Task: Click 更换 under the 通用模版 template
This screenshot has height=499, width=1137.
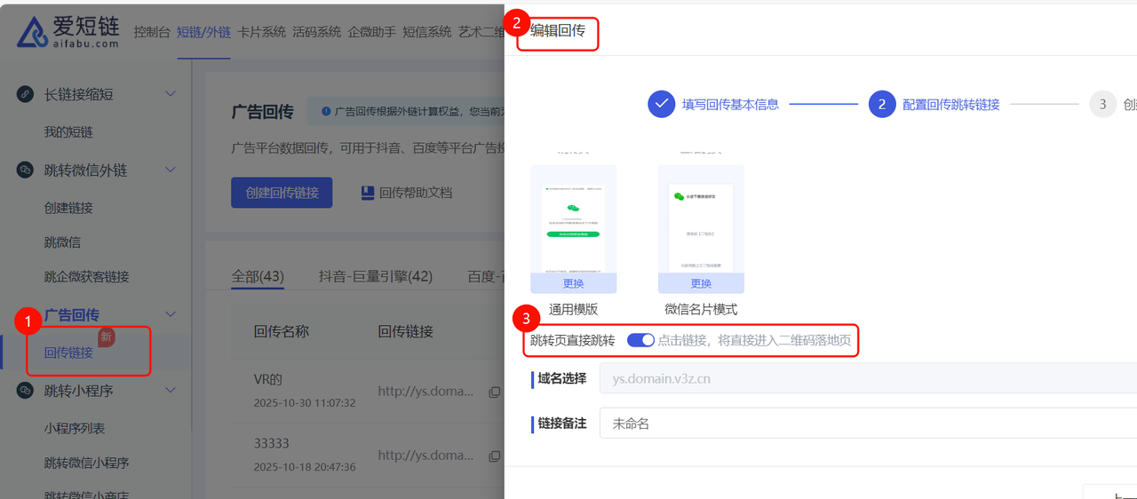Action: [573, 283]
